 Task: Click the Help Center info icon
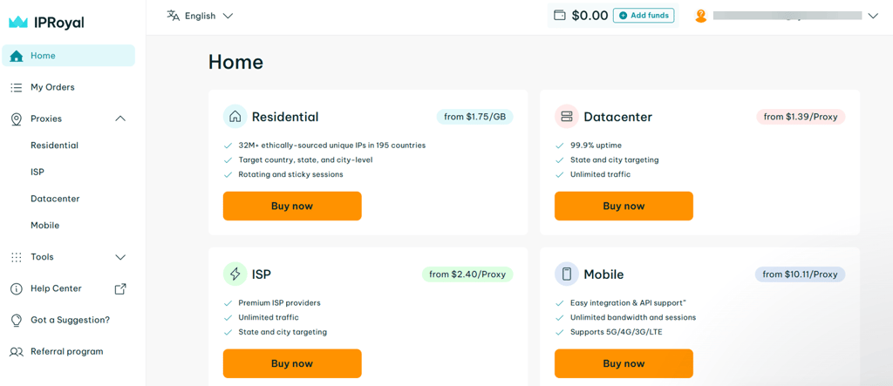[x=17, y=288]
